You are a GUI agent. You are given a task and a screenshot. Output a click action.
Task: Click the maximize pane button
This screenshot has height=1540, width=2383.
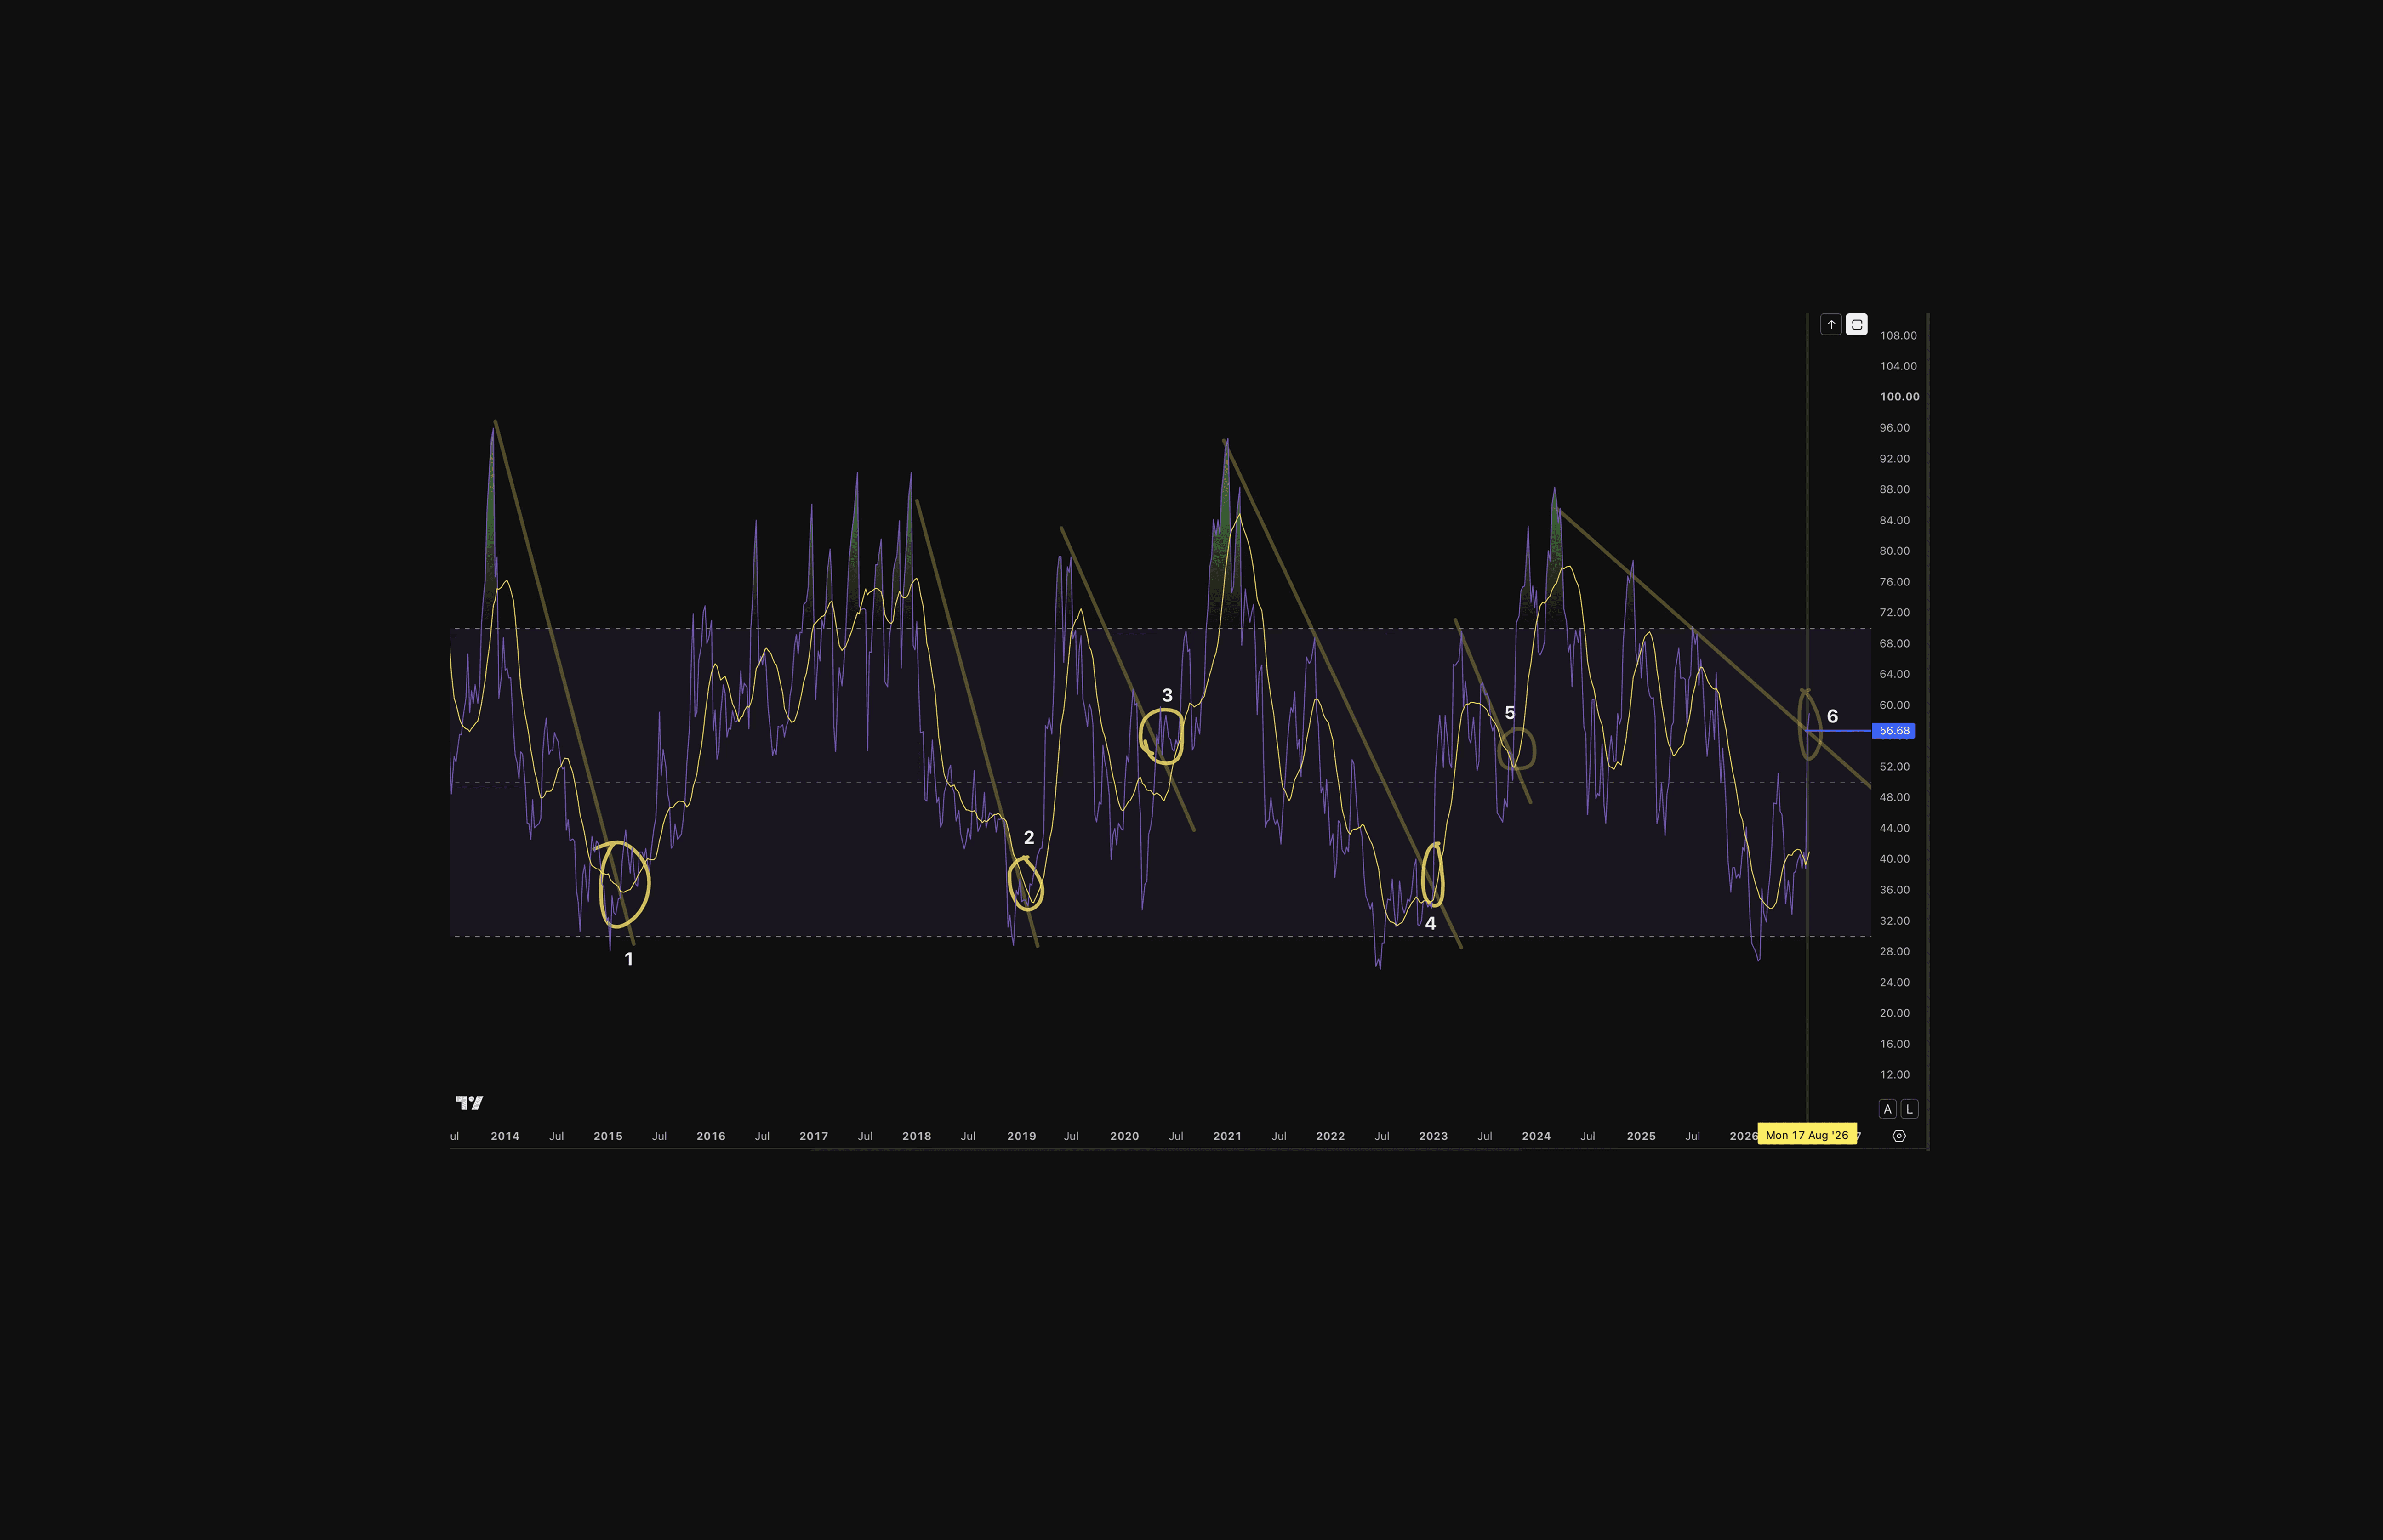click(1857, 325)
